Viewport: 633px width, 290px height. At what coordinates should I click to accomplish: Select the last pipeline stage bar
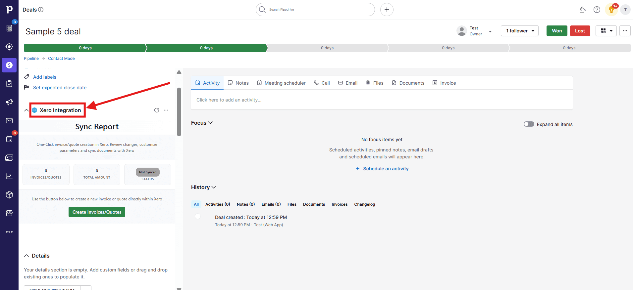click(x=569, y=48)
